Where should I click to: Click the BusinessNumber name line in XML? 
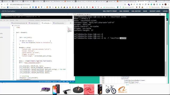[135, 80]
